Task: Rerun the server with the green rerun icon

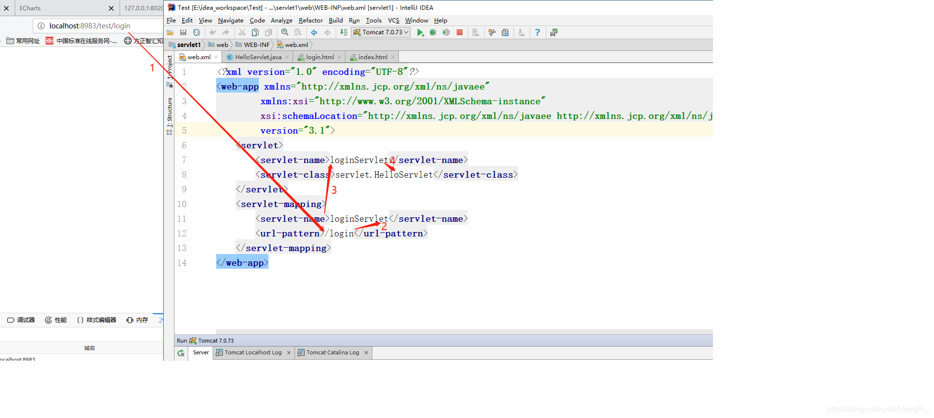Action: coord(181,353)
